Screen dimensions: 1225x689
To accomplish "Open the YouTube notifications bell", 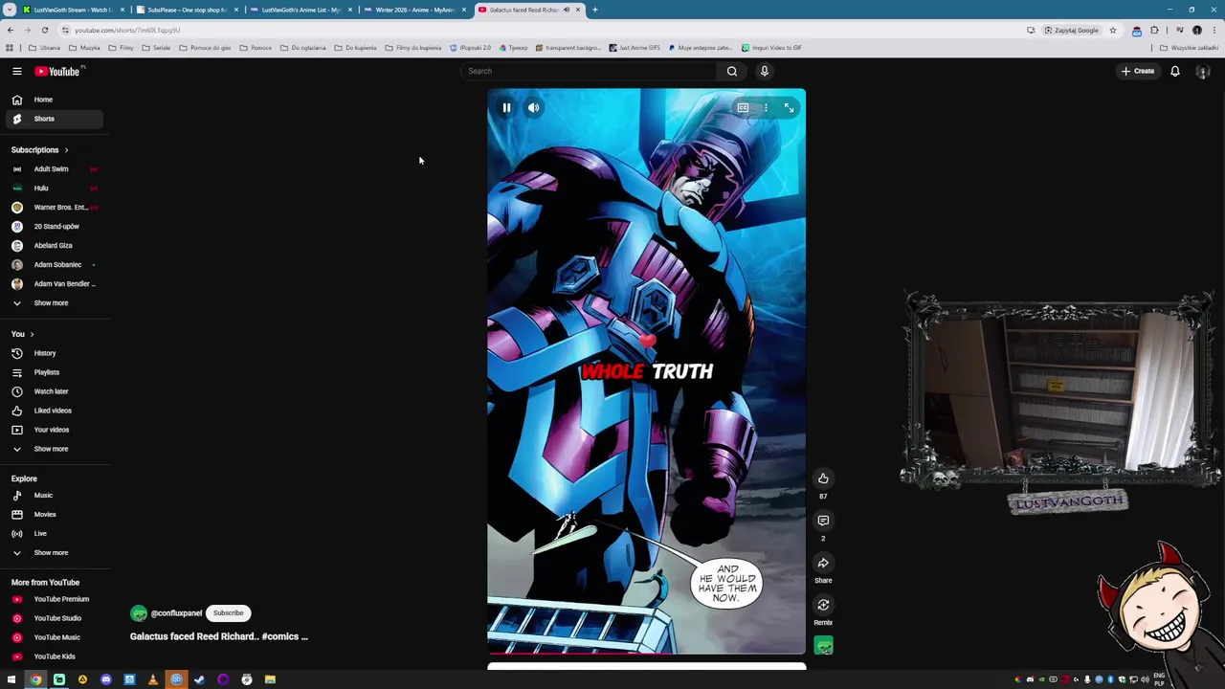I will pyautogui.click(x=1175, y=71).
